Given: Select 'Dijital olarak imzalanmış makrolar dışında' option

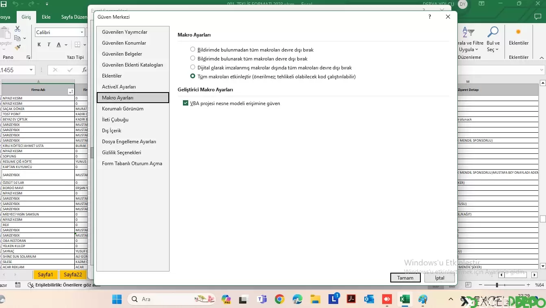Looking at the screenshot, I should click(x=193, y=67).
